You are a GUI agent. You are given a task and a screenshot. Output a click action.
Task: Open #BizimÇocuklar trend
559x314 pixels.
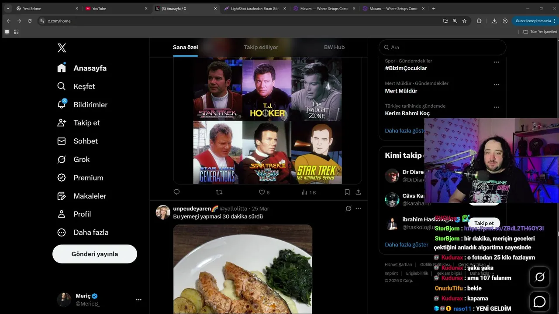pos(406,68)
